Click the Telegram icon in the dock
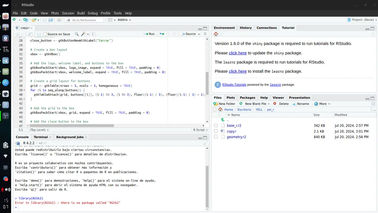Screen dimensions: 378x213 click(x=5, y=61)
